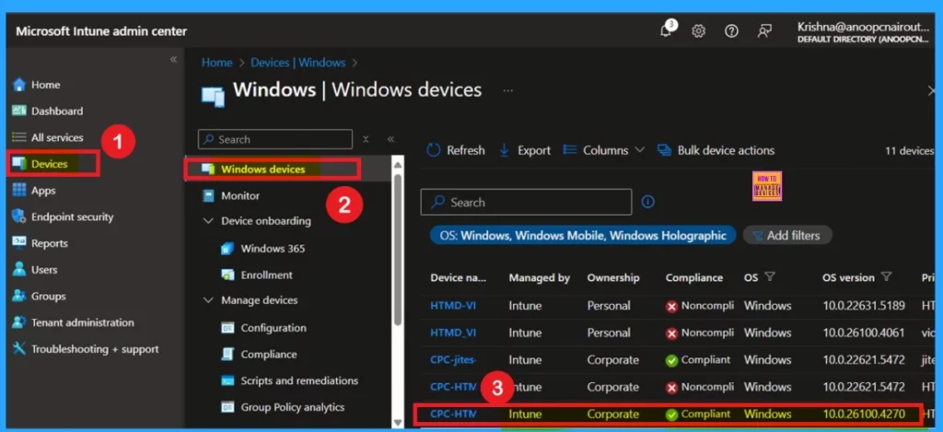Click the blade menu vertical scrollbar
943x432 pixels.
coord(397,250)
